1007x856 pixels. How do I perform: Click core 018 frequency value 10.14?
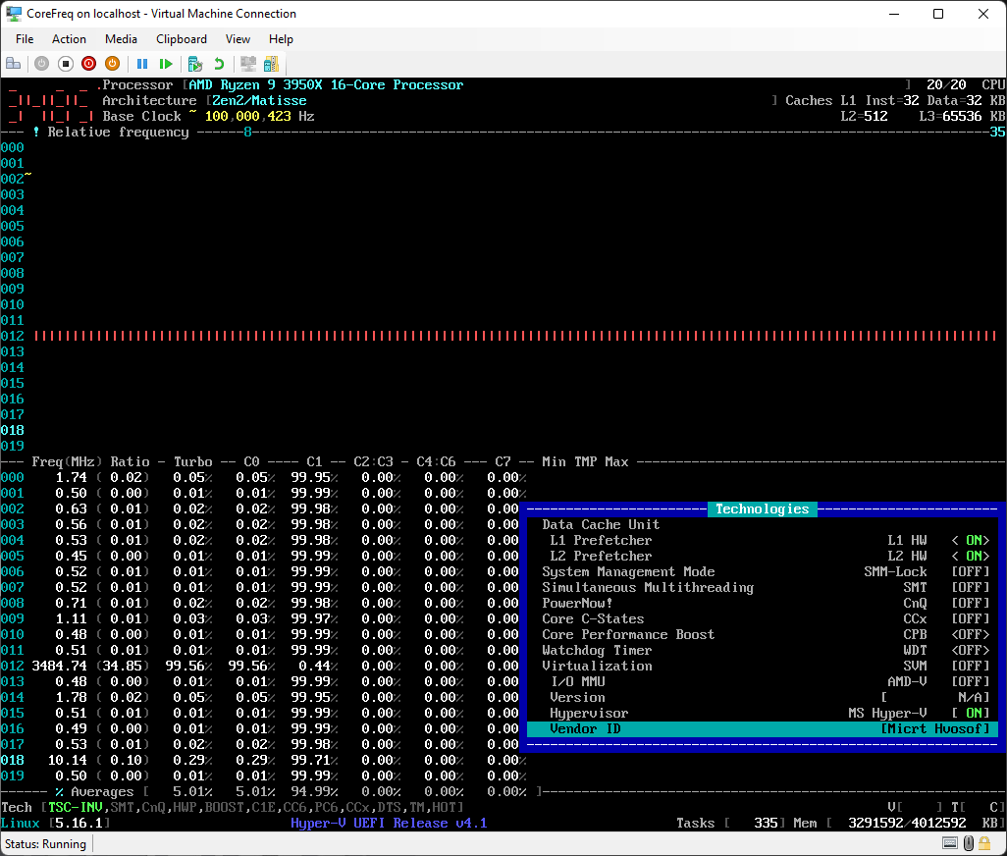[x=68, y=761]
